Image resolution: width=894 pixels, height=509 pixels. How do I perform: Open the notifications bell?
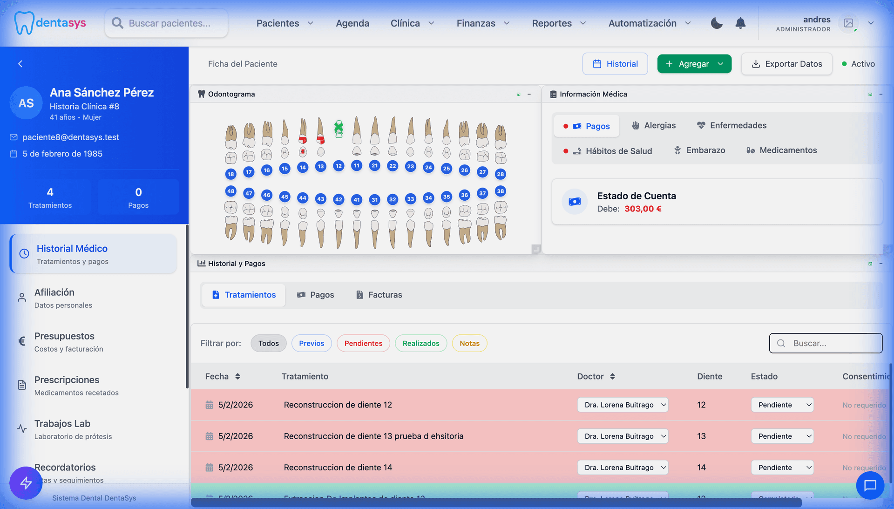[740, 23]
